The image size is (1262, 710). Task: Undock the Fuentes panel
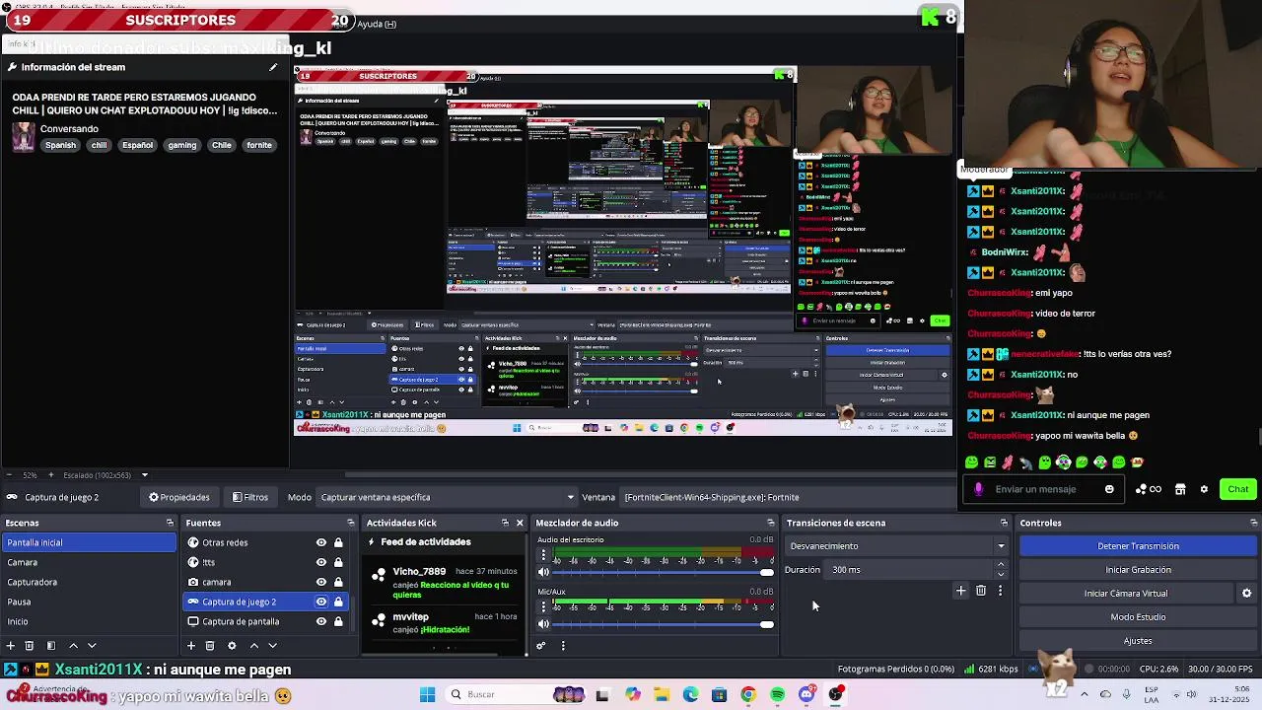tap(350, 523)
